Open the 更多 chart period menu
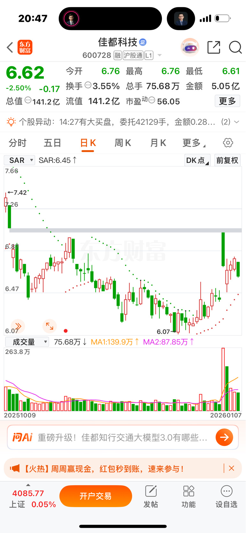Screen dimensions: 246x533 point(194,143)
